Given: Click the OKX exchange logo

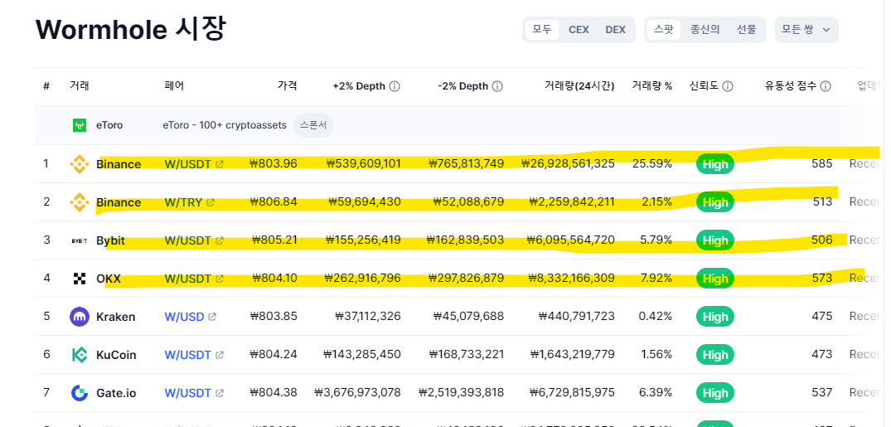Looking at the screenshot, I should coord(80,279).
